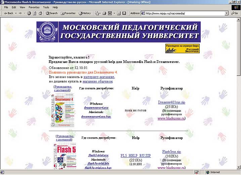Open Руководство с доставкой link above Flash book
Image resolution: width=241 pixels, height=175 pixels.
(x=65, y=138)
